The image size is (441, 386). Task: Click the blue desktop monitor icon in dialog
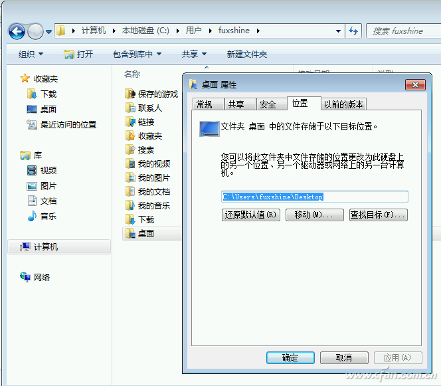coord(209,129)
